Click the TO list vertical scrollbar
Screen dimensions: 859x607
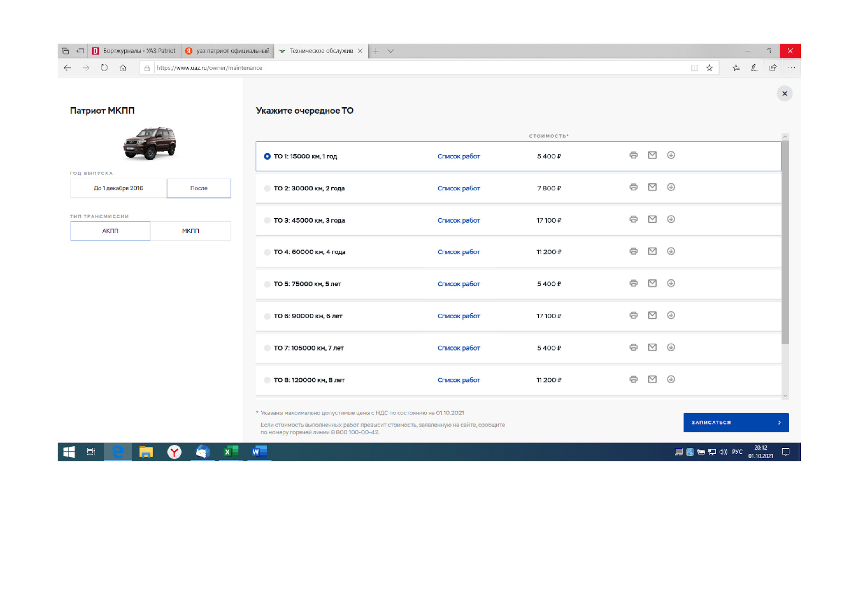point(785,242)
